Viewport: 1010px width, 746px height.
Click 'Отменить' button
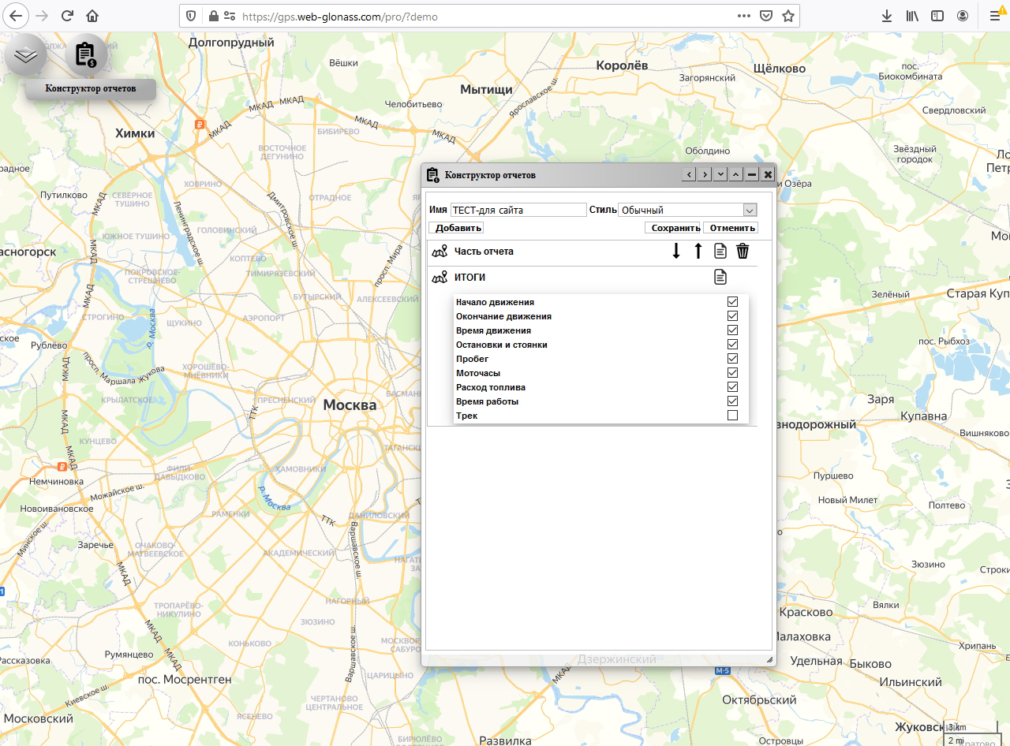point(731,228)
